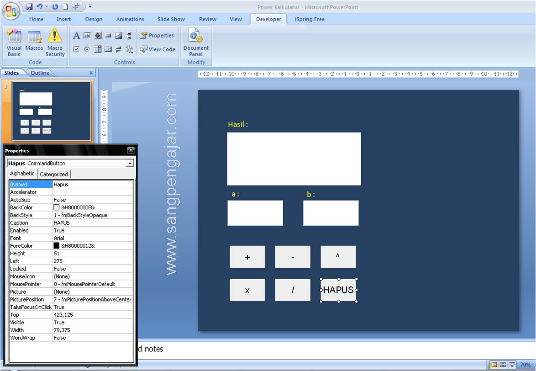Select slide 1 thumbnail in the Slides pane
The width and height of the screenshot is (536, 371).
click(50, 112)
